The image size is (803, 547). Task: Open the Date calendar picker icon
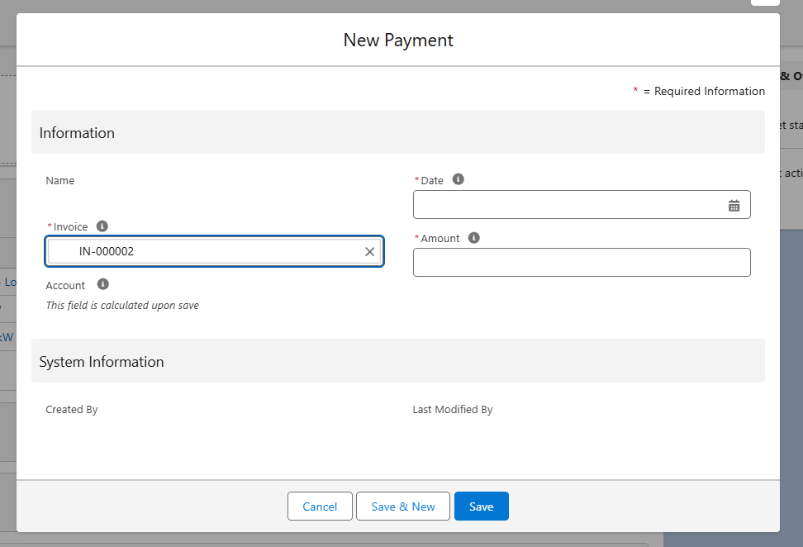tap(734, 205)
